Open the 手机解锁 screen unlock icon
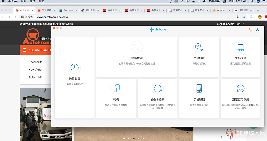The width and height of the screenshot is (267, 141). coord(199,88)
